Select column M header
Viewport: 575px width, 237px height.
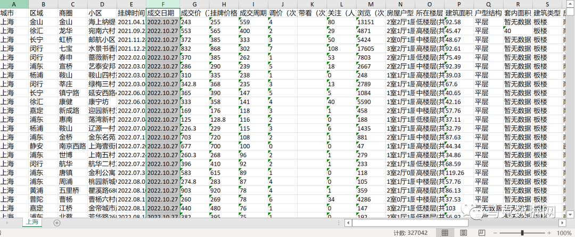(371, 4)
